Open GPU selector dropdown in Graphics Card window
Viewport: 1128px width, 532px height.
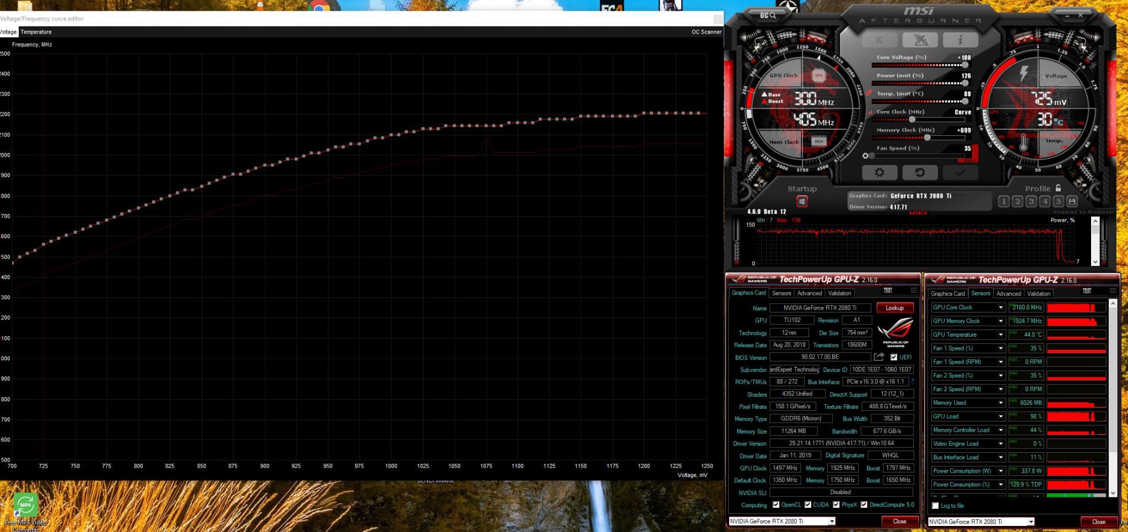pyautogui.click(x=832, y=521)
